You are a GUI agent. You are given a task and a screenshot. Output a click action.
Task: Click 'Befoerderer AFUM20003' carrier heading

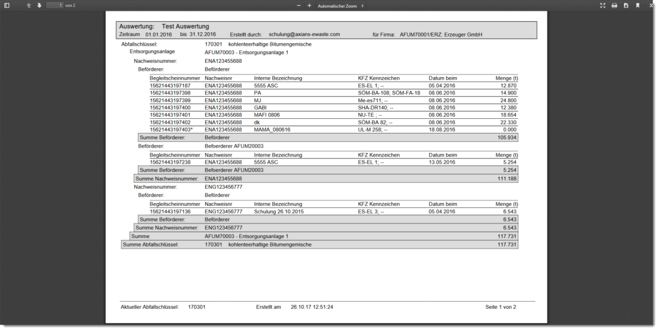click(234, 146)
